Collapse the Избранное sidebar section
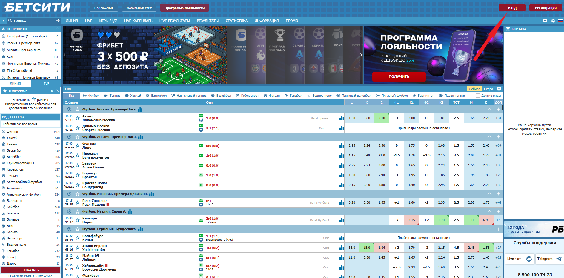 tap(57, 91)
